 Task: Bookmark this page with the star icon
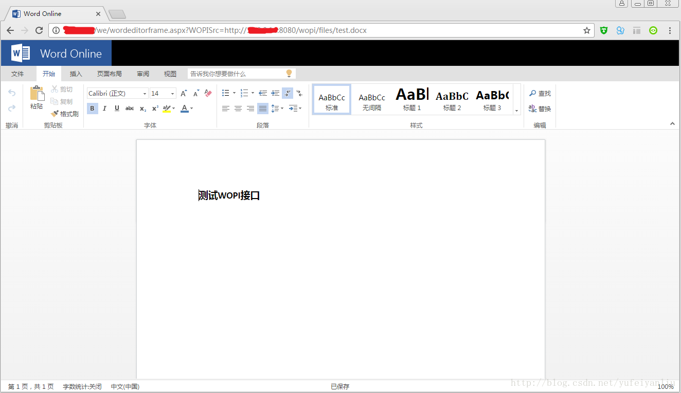pos(587,30)
